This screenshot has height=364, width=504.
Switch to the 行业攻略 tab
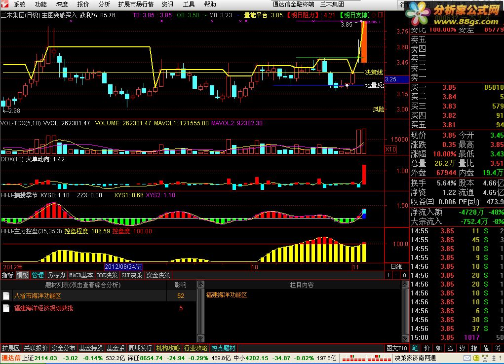195,348
